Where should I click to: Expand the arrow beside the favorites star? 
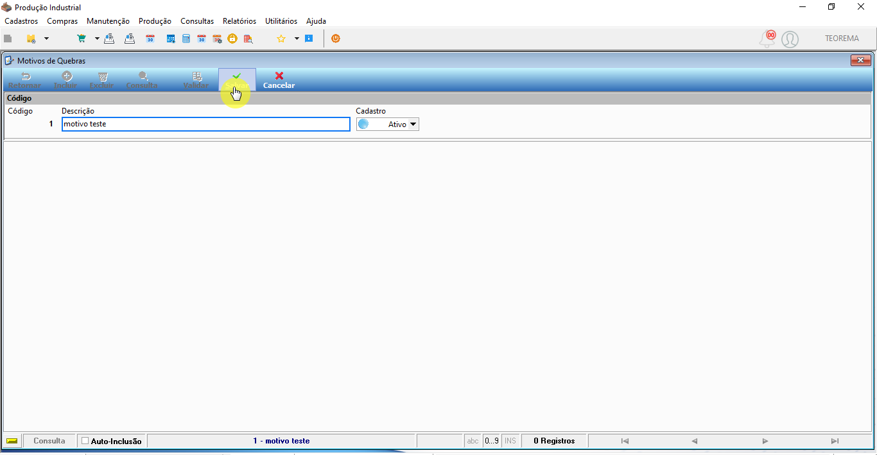297,39
